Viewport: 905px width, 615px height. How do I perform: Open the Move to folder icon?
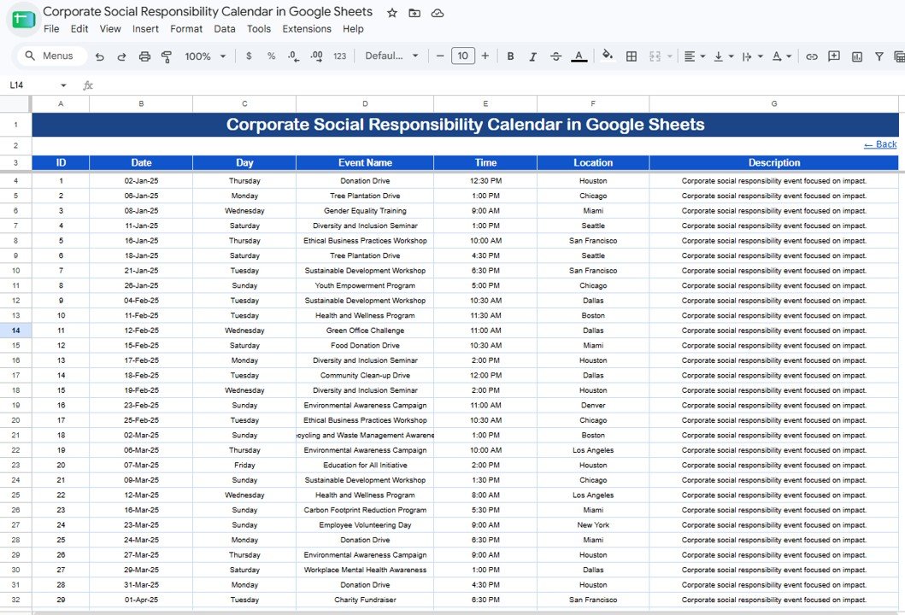[414, 13]
